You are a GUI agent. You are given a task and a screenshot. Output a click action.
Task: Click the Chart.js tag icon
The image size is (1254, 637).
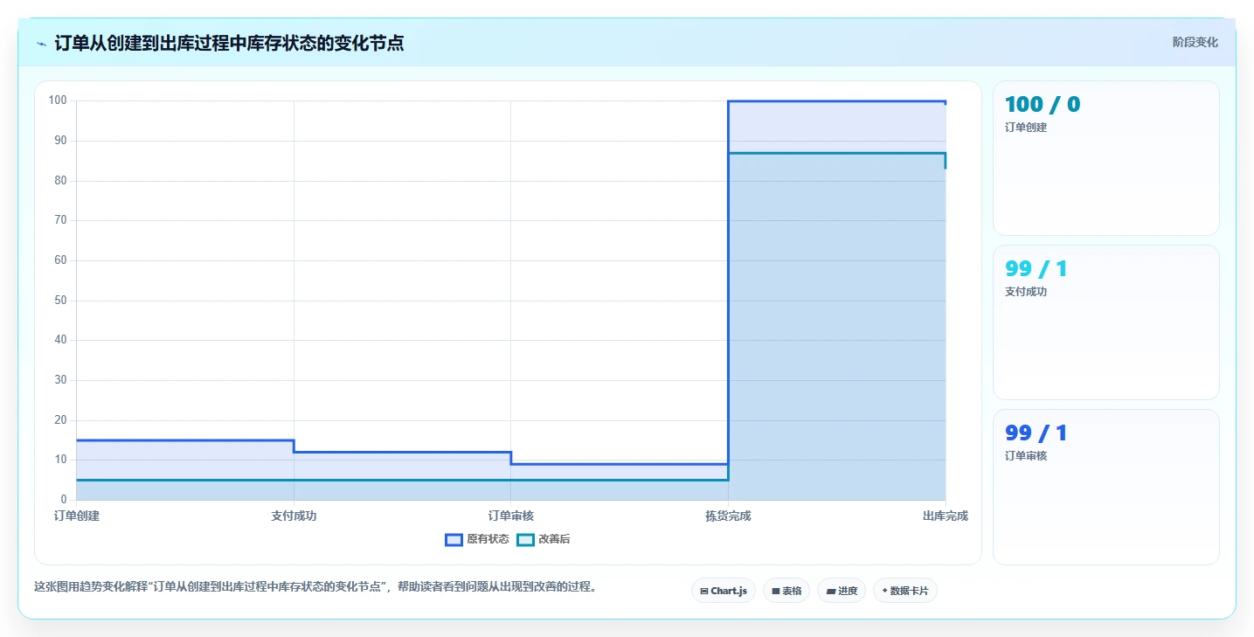point(704,592)
